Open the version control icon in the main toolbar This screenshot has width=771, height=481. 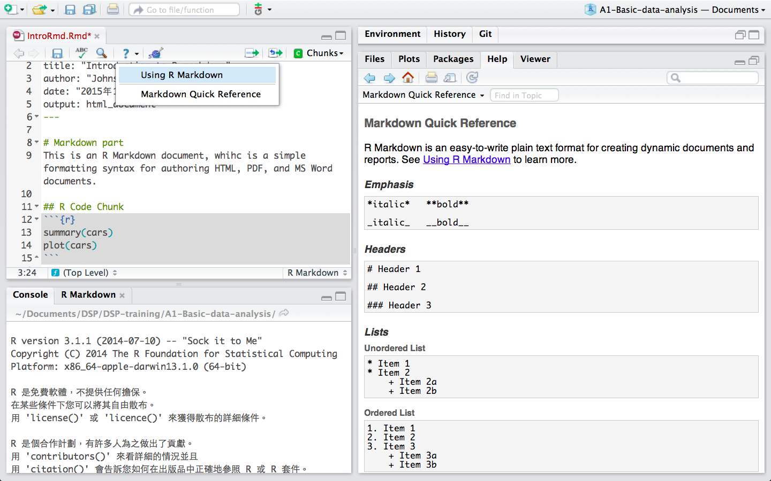(259, 9)
